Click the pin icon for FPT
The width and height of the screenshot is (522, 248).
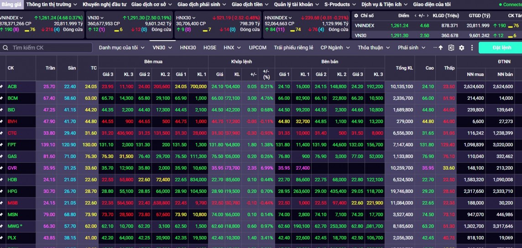tap(2, 145)
